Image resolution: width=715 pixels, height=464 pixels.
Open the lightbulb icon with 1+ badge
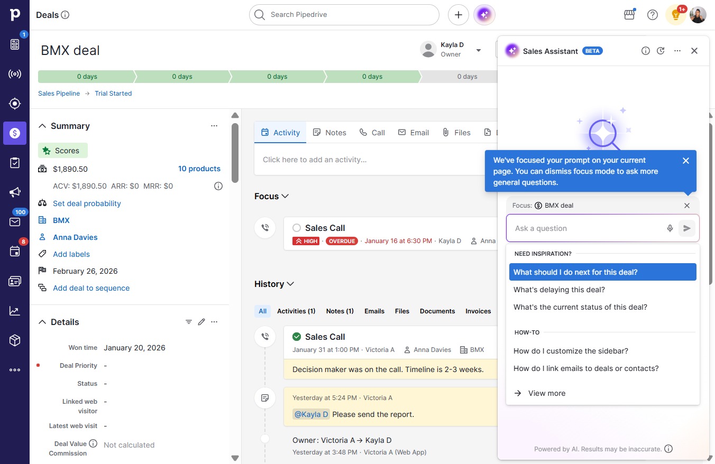point(676,15)
